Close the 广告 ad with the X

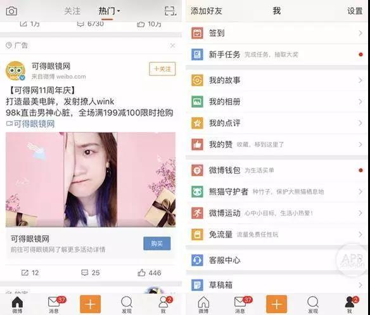point(172,46)
